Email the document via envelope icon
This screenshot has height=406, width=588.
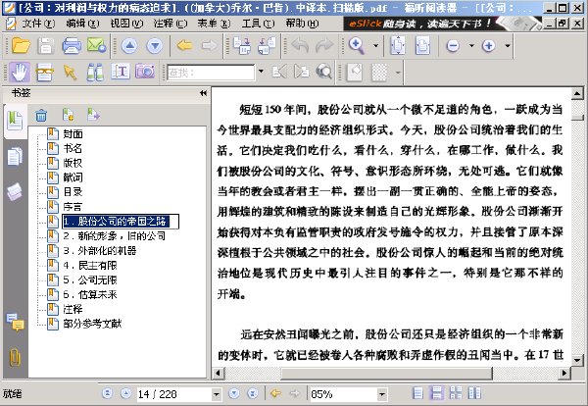coord(96,46)
